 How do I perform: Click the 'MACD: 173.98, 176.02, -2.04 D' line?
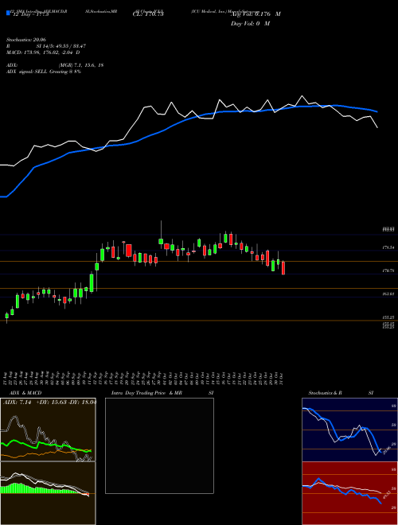(43, 52)
